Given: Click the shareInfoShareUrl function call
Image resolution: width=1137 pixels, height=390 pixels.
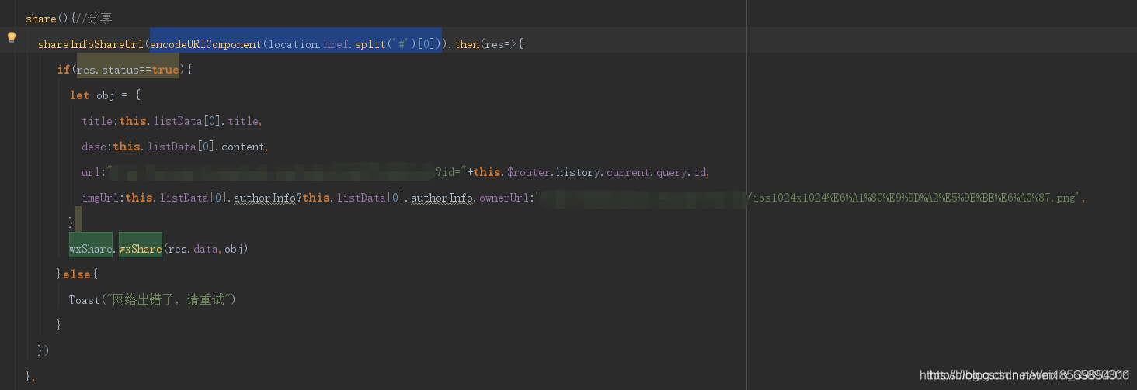Looking at the screenshot, I should click(90, 44).
